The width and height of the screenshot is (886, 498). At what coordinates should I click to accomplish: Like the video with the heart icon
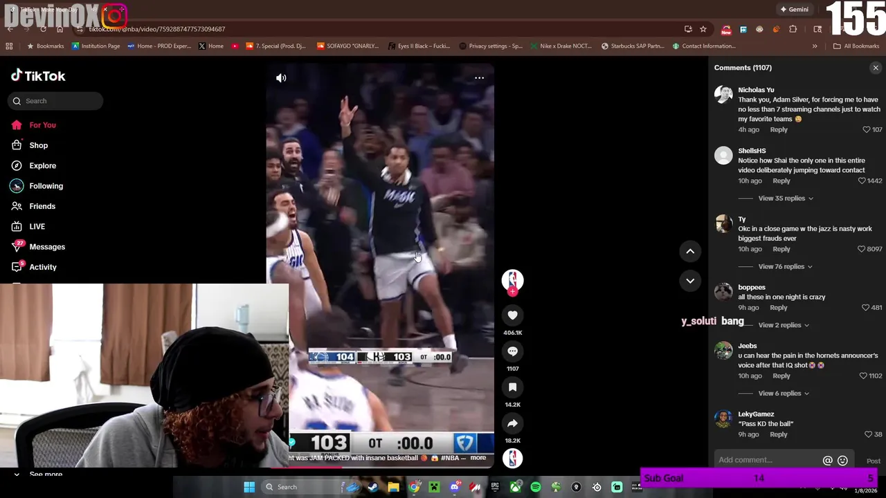[512, 315]
